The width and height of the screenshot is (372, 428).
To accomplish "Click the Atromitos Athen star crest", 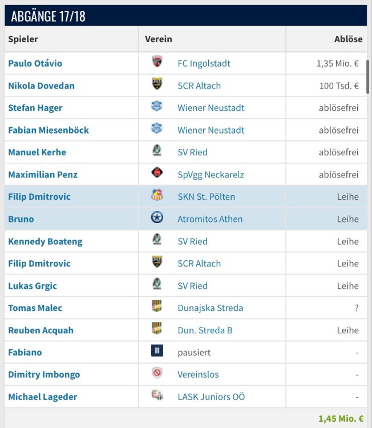I will coord(157,219).
